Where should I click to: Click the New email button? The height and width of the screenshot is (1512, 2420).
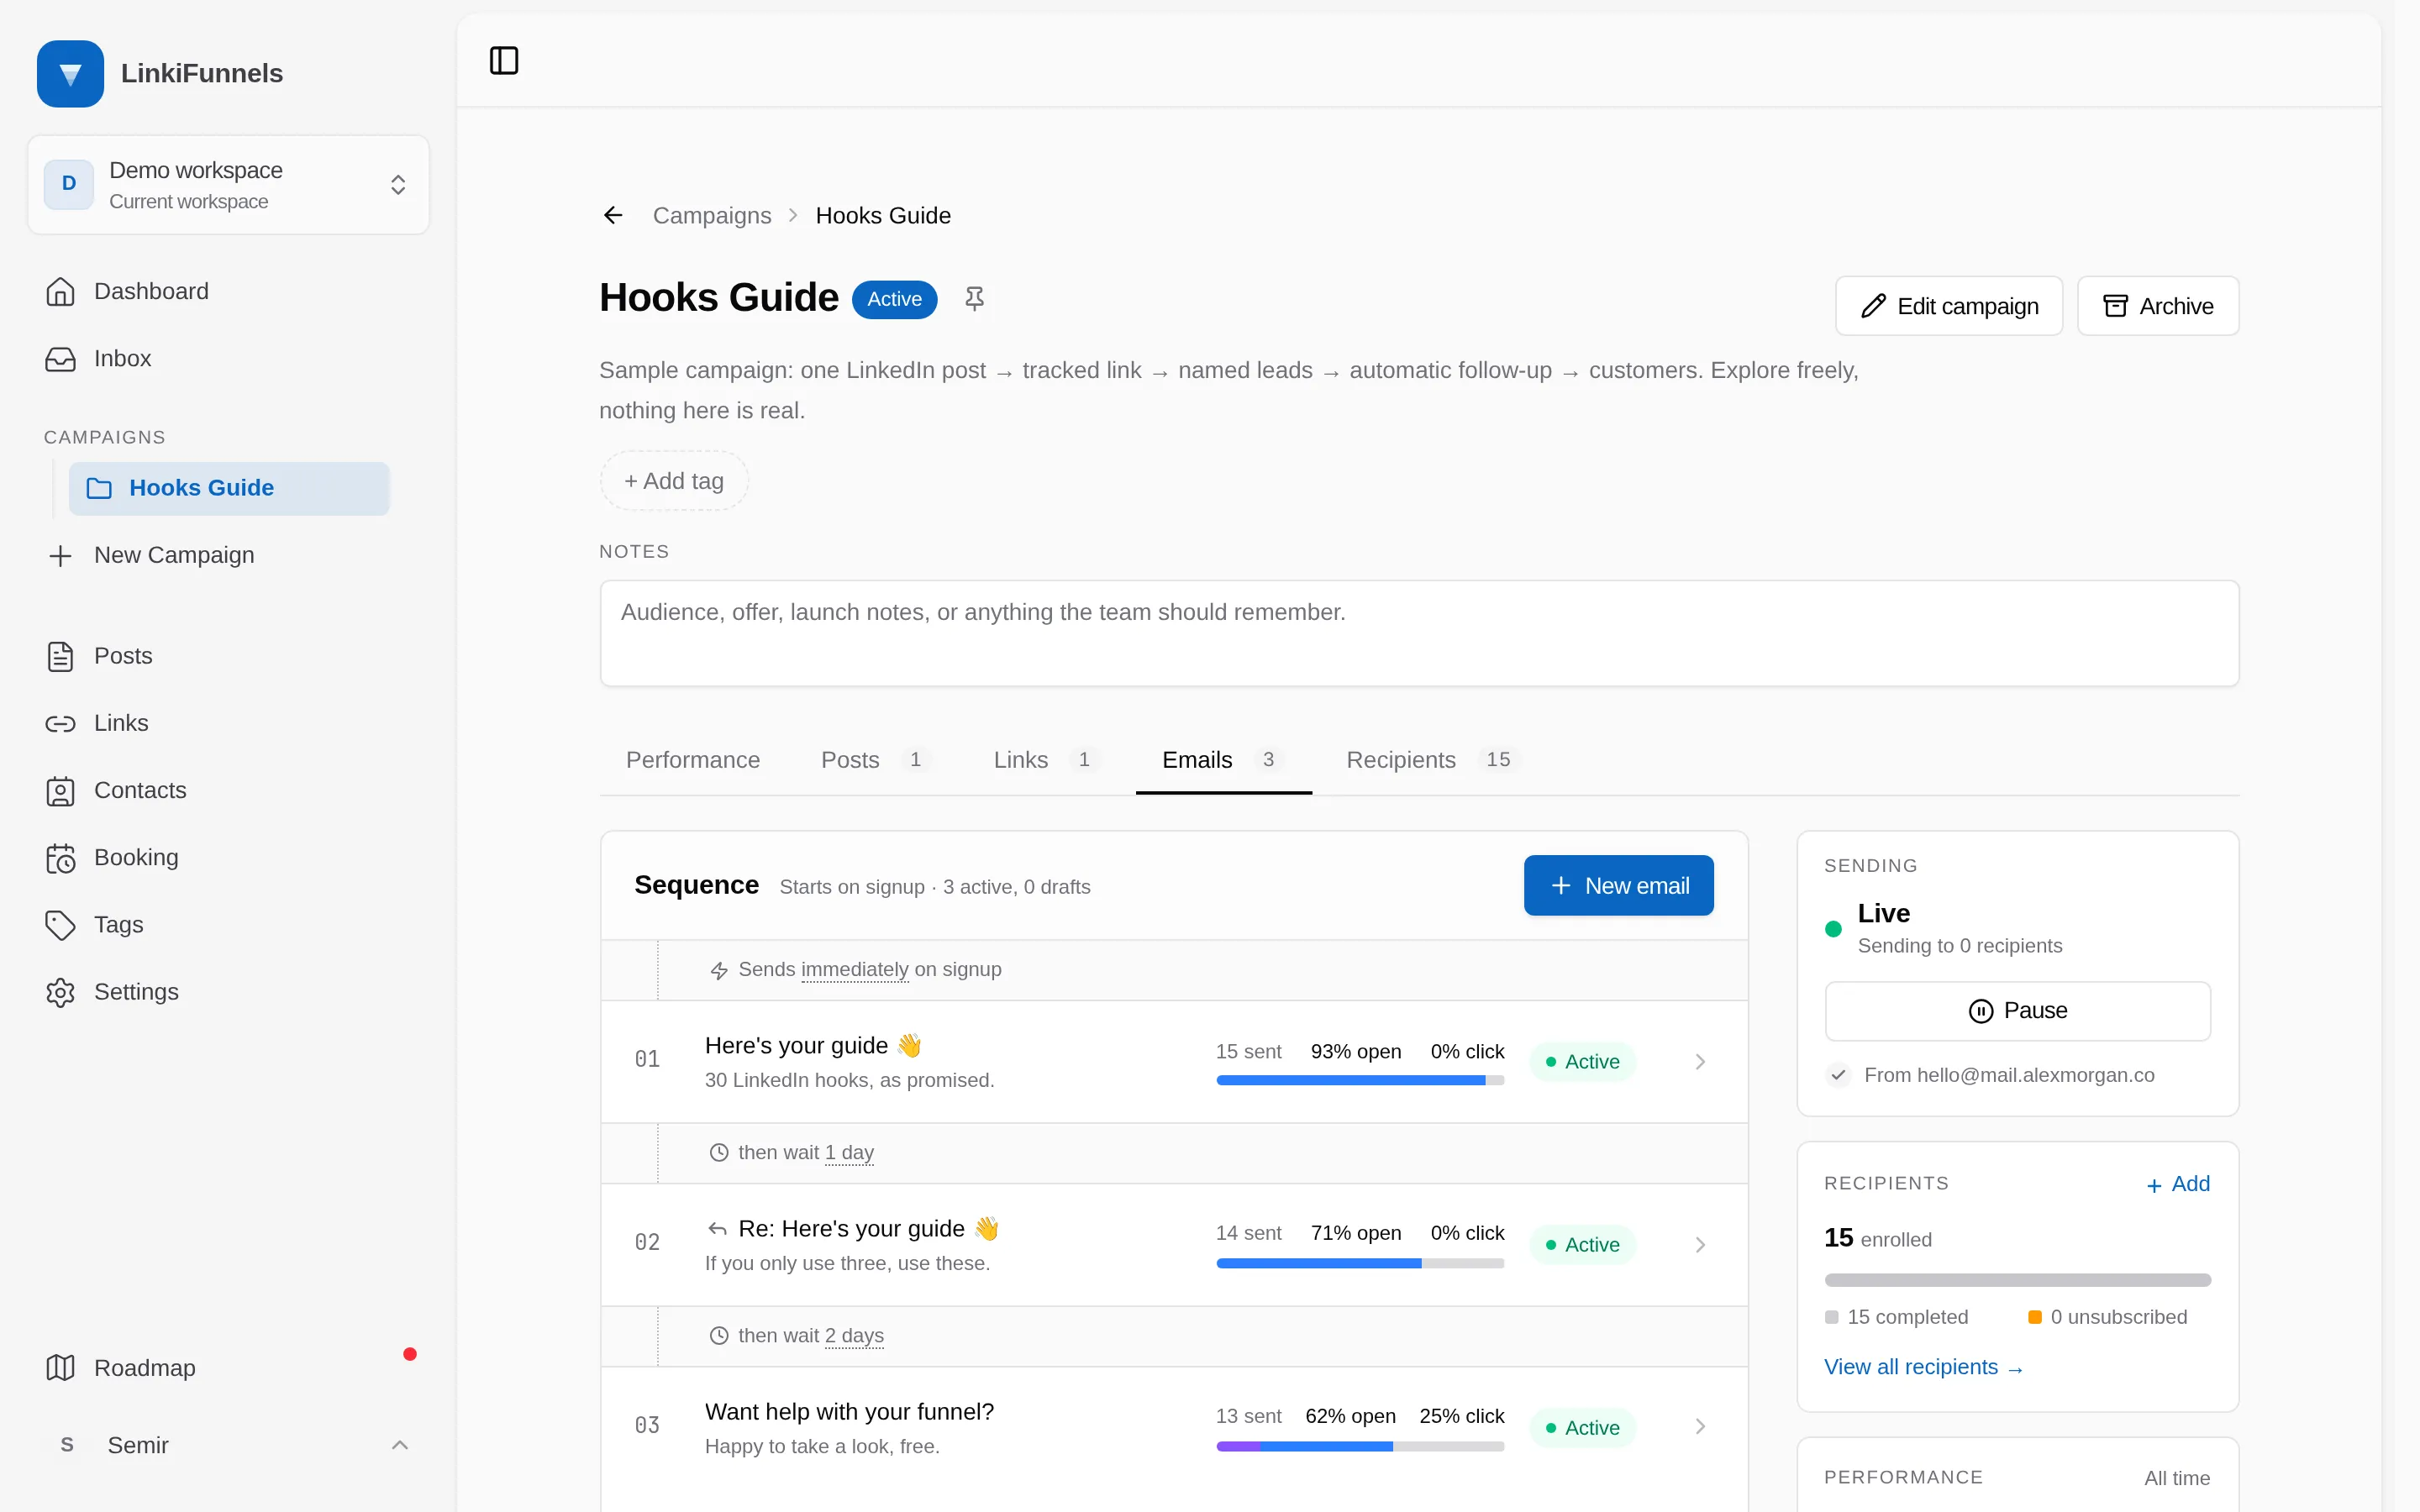(x=1618, y=885)
